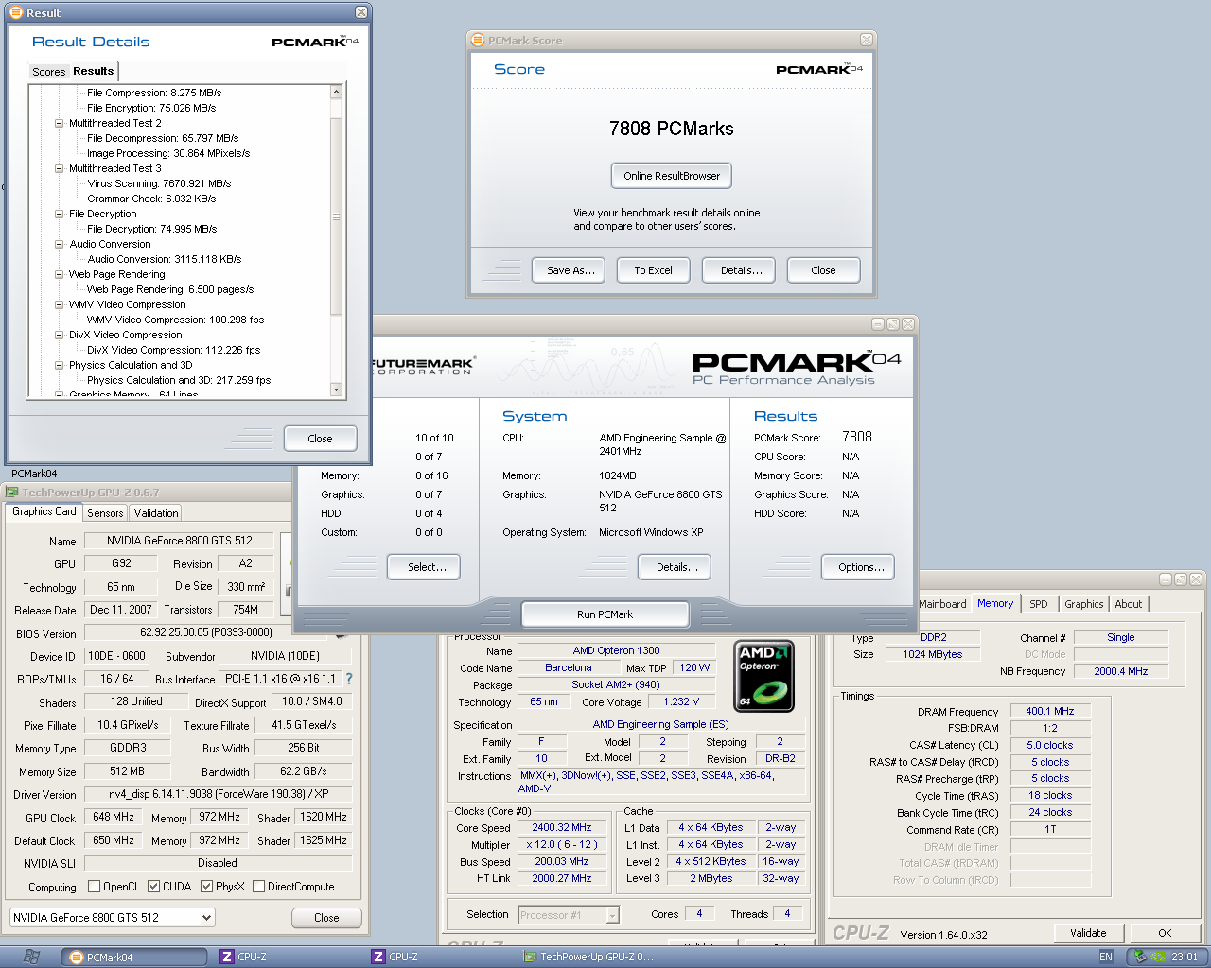This screenshot has height=968, width=1211.
Task: Close the PCMark Score window via X
Action: coord(866,40)
